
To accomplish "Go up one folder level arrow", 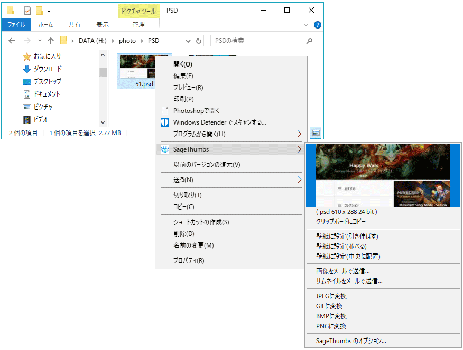I will pyautogui.click(x=51, y=41).
